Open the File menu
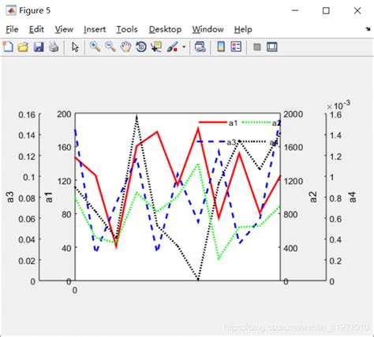This screenshot has width=374, height=337. click(x=12, y=29)
